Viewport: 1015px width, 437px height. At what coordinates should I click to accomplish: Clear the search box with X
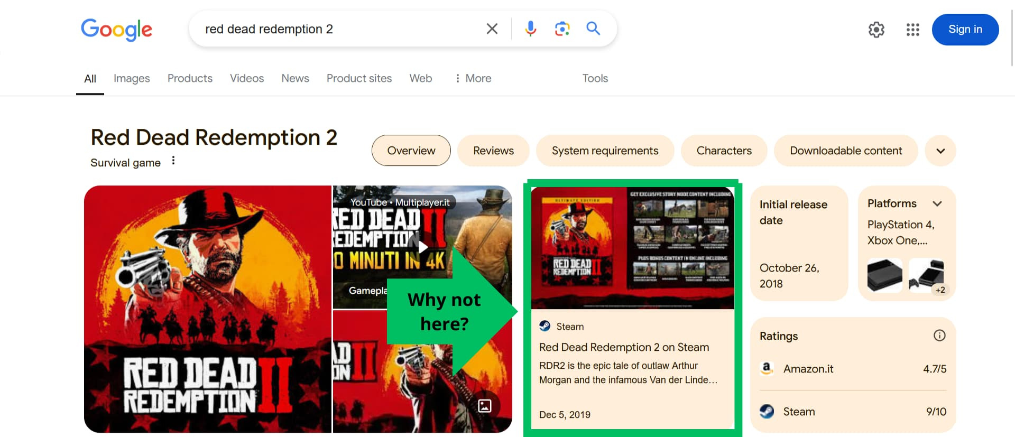tap(492, 29)
